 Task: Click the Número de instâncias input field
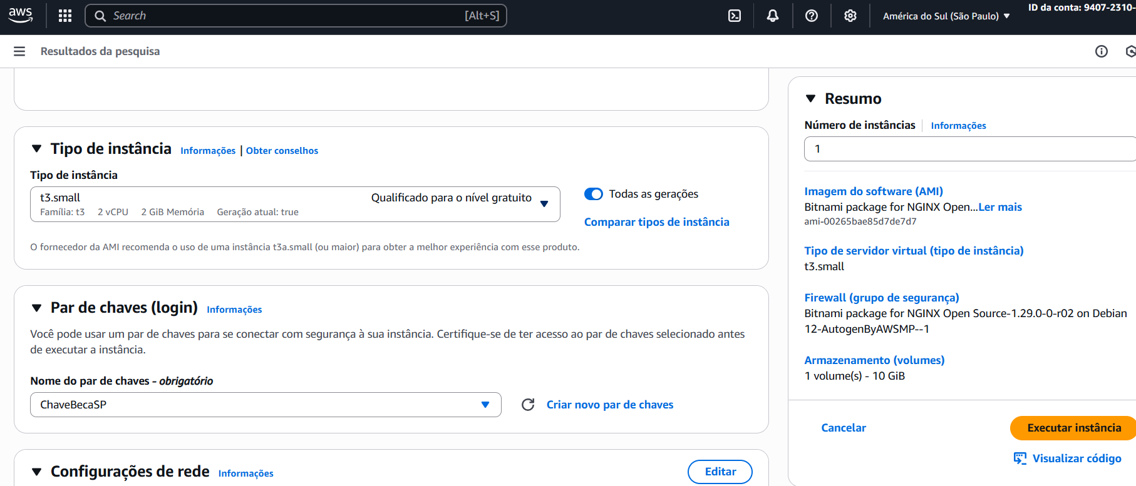[x=970, y=149]
